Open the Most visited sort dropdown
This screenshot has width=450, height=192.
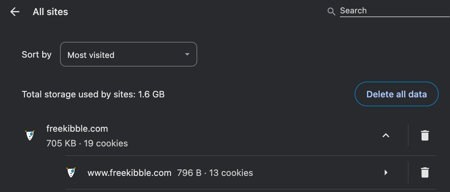tap(128, 54)
